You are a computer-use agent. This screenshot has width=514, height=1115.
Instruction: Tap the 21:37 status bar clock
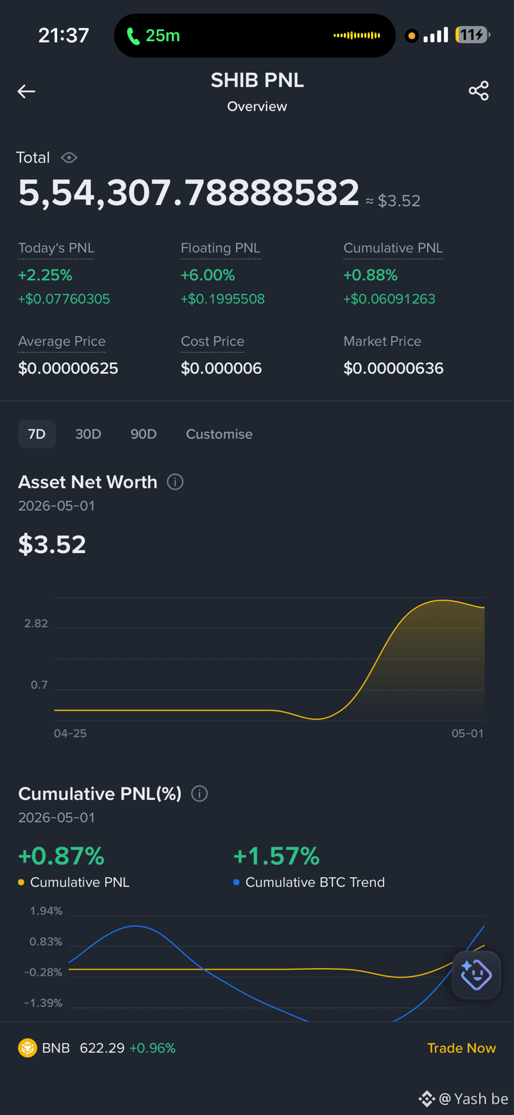(64, 35)
